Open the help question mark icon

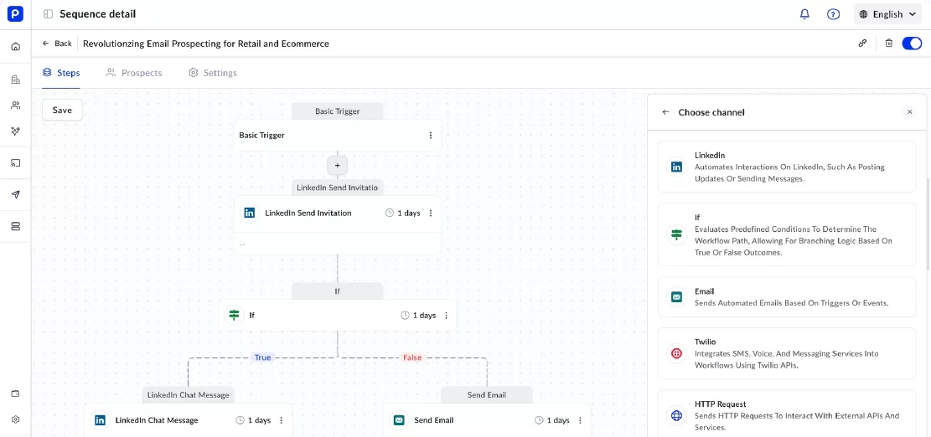(x=833, y=14)
